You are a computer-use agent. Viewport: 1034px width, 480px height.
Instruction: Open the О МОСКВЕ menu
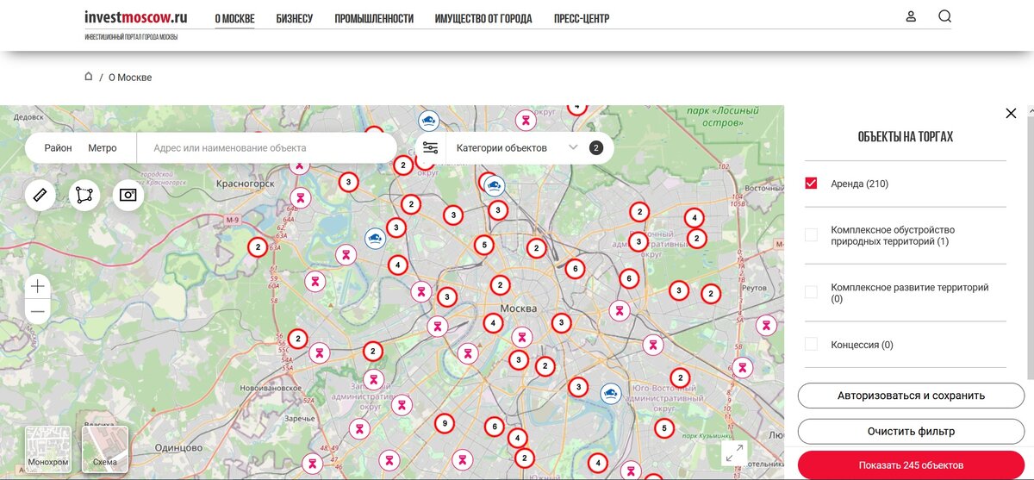(234, 18)
